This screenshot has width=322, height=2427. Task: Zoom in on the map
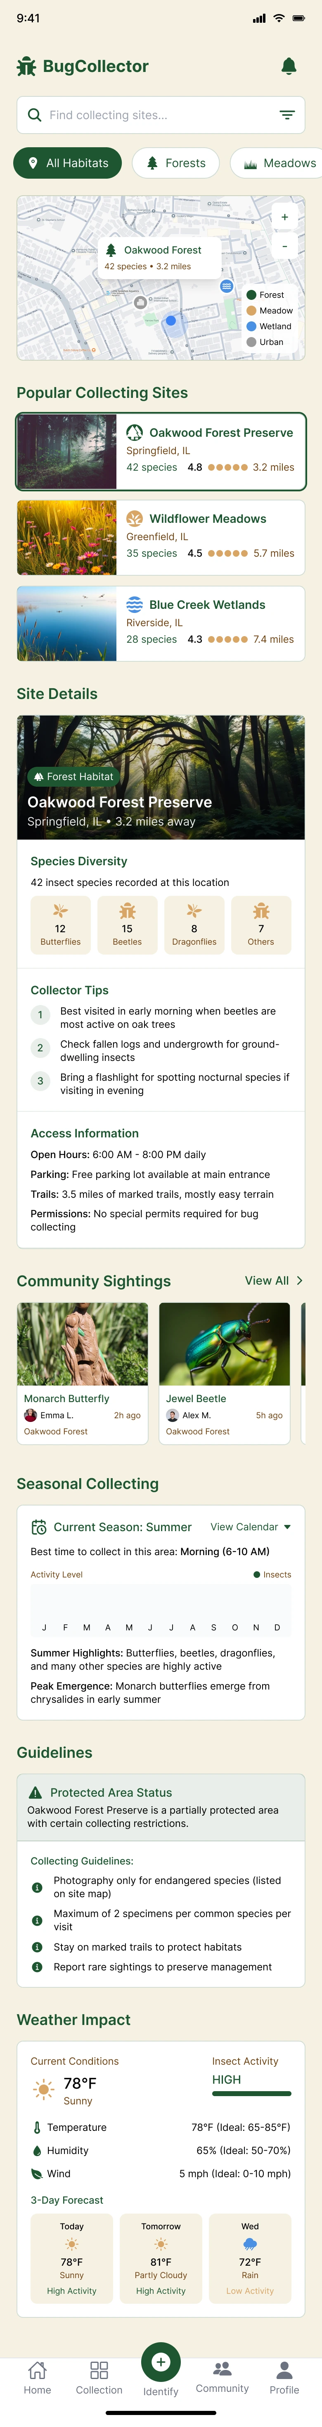pos(284,218)
